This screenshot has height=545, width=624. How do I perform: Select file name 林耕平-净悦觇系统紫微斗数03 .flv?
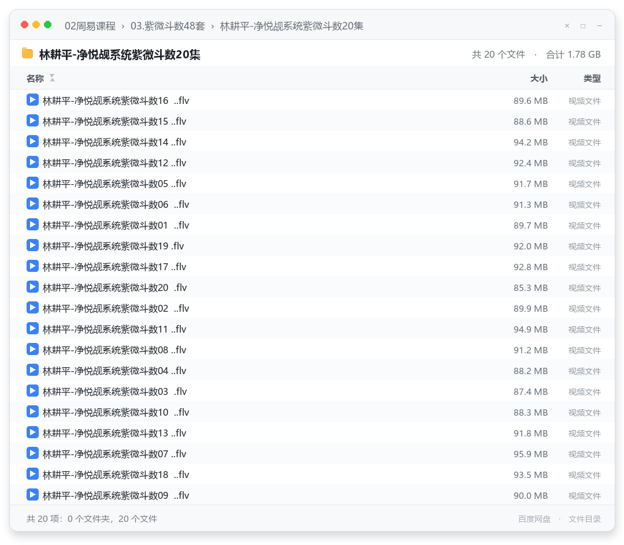(x=114, y=392)
